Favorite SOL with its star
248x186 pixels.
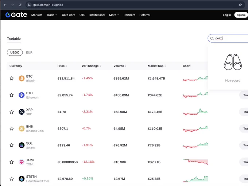tap(12, 145)
